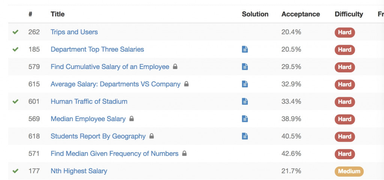Image resolution: width=384 pixels, height=180 pixels.
Task: View solution icon for Median Employee Salary
Action: pos(245,119)
